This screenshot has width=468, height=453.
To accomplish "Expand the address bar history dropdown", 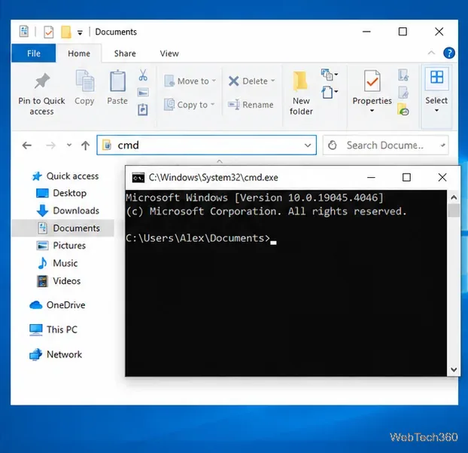I will pyautogui.click(x=308, y=145).
